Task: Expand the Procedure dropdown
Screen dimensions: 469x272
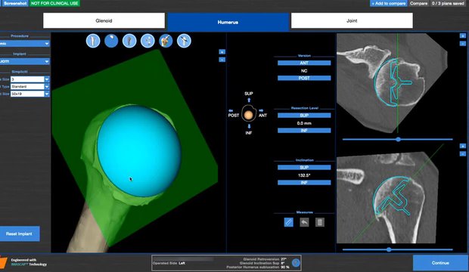Action: tap(25, 44)
